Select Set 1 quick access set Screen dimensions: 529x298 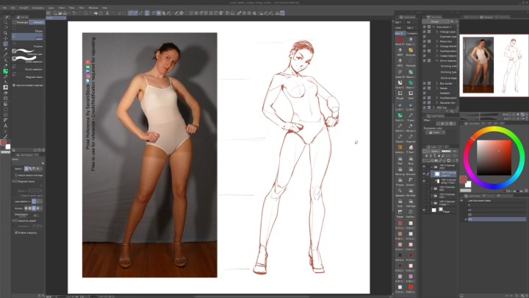point(400,22)
